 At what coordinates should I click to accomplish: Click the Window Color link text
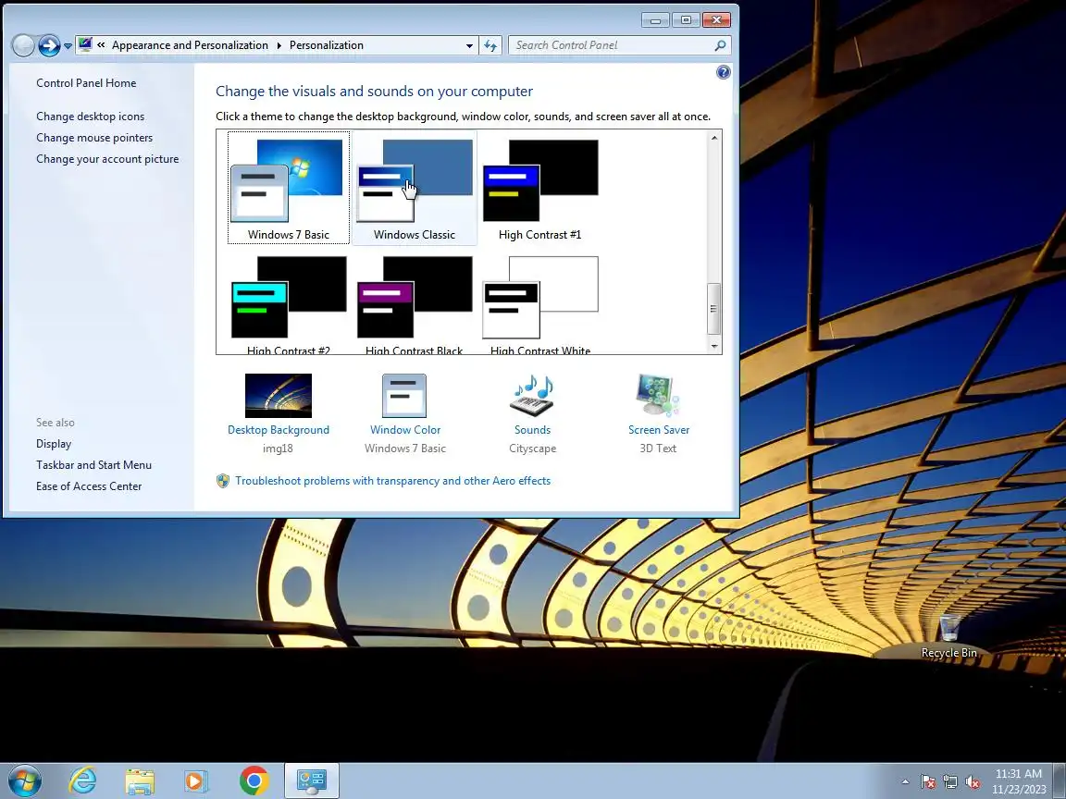pos(405,429)
